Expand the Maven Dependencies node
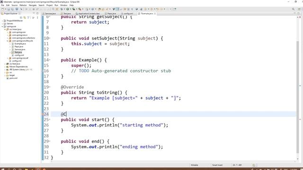This screenshot has width=303, height=170. (x=5, y=67)
